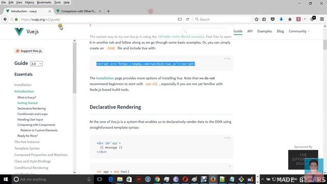Click the sidebar scrollbar down arrow

pyautogui.click(x=75, y=173)
